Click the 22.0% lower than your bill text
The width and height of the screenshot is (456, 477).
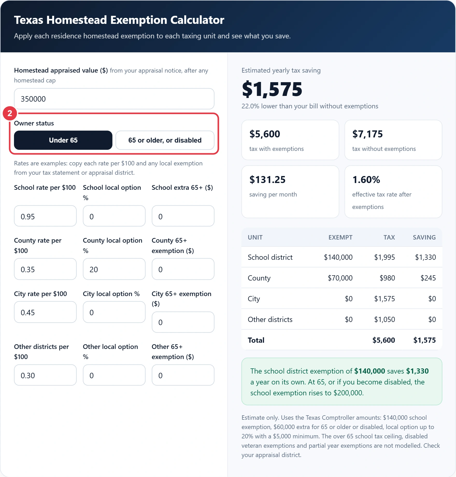coord(310,106)
